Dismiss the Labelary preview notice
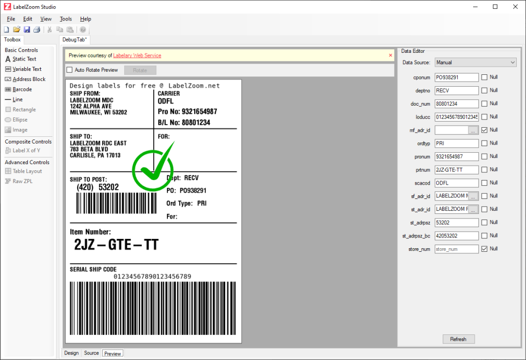 tap(390, 55)
